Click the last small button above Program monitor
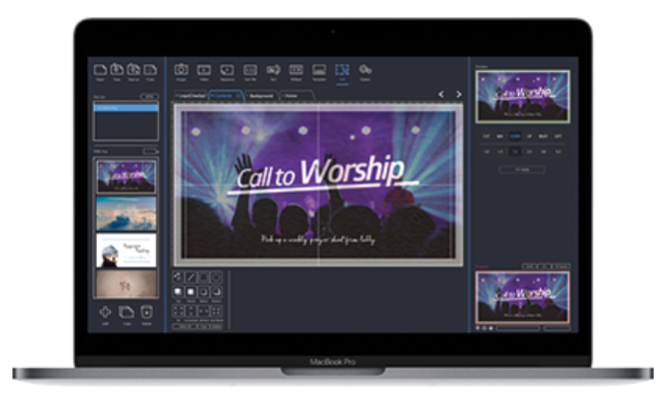The height and width of the screenshot is (404, 669). pos(562,266)
